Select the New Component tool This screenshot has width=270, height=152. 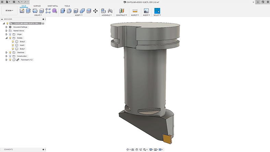[103, 11]
